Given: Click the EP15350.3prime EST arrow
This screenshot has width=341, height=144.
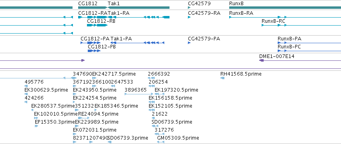Looking at the screenshot, I should [36, 126].
